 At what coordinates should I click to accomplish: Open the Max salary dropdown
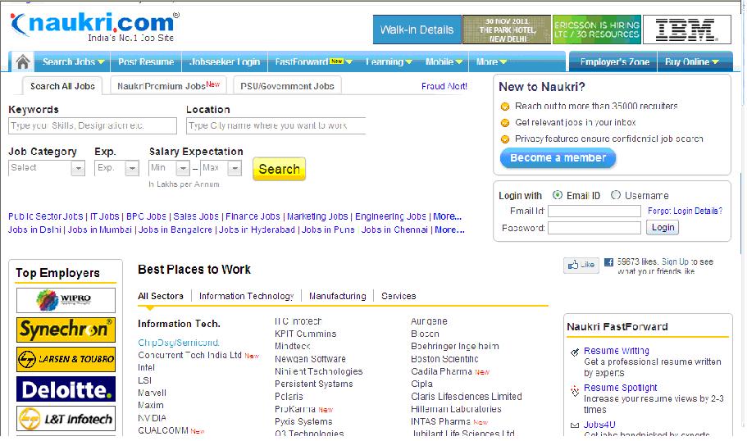tap(235, 168)
